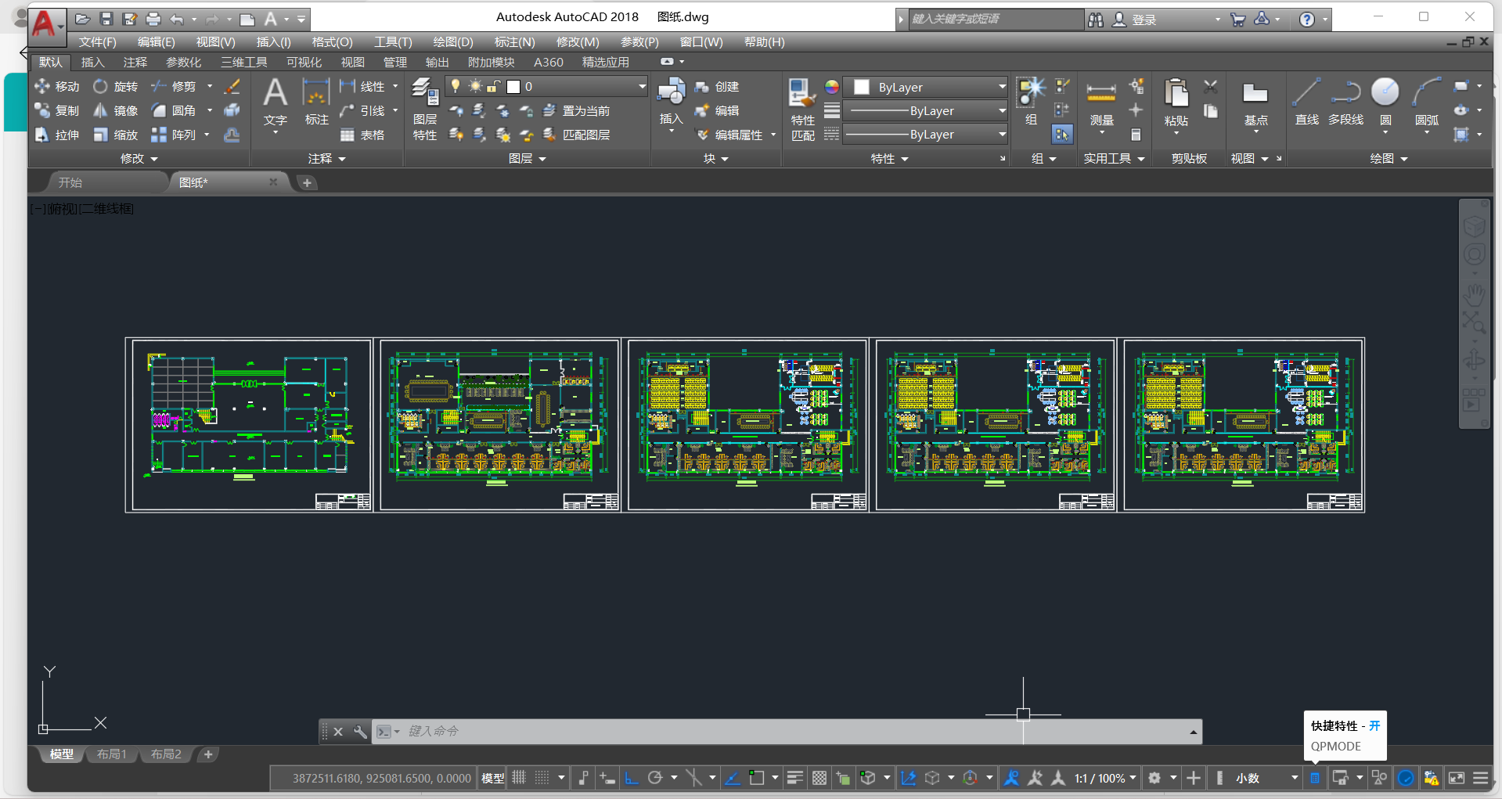Select the Move (移动) tool

click(x=57, y=87)
